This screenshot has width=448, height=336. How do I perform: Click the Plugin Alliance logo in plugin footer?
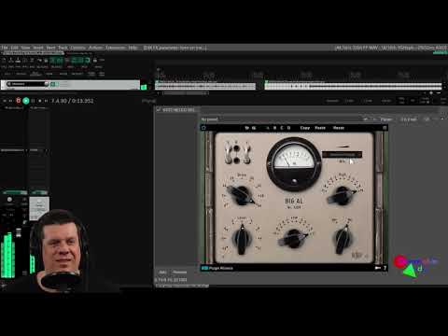(217, 268)
